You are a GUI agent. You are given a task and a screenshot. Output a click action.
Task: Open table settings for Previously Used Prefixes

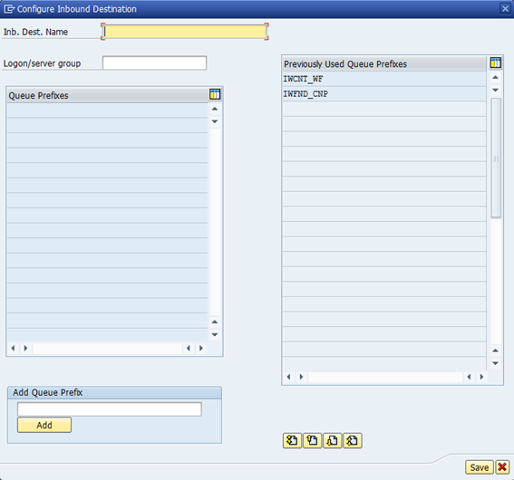(x=496, y=62)
